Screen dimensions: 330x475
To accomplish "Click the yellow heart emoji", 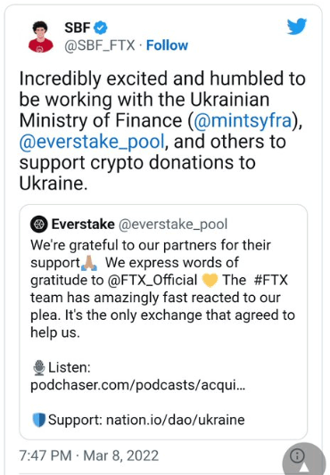I will coord(210,280).
